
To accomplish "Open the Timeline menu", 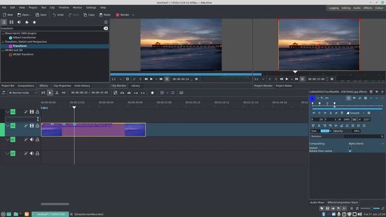I will pyautogui.click(x=63, y=8).
